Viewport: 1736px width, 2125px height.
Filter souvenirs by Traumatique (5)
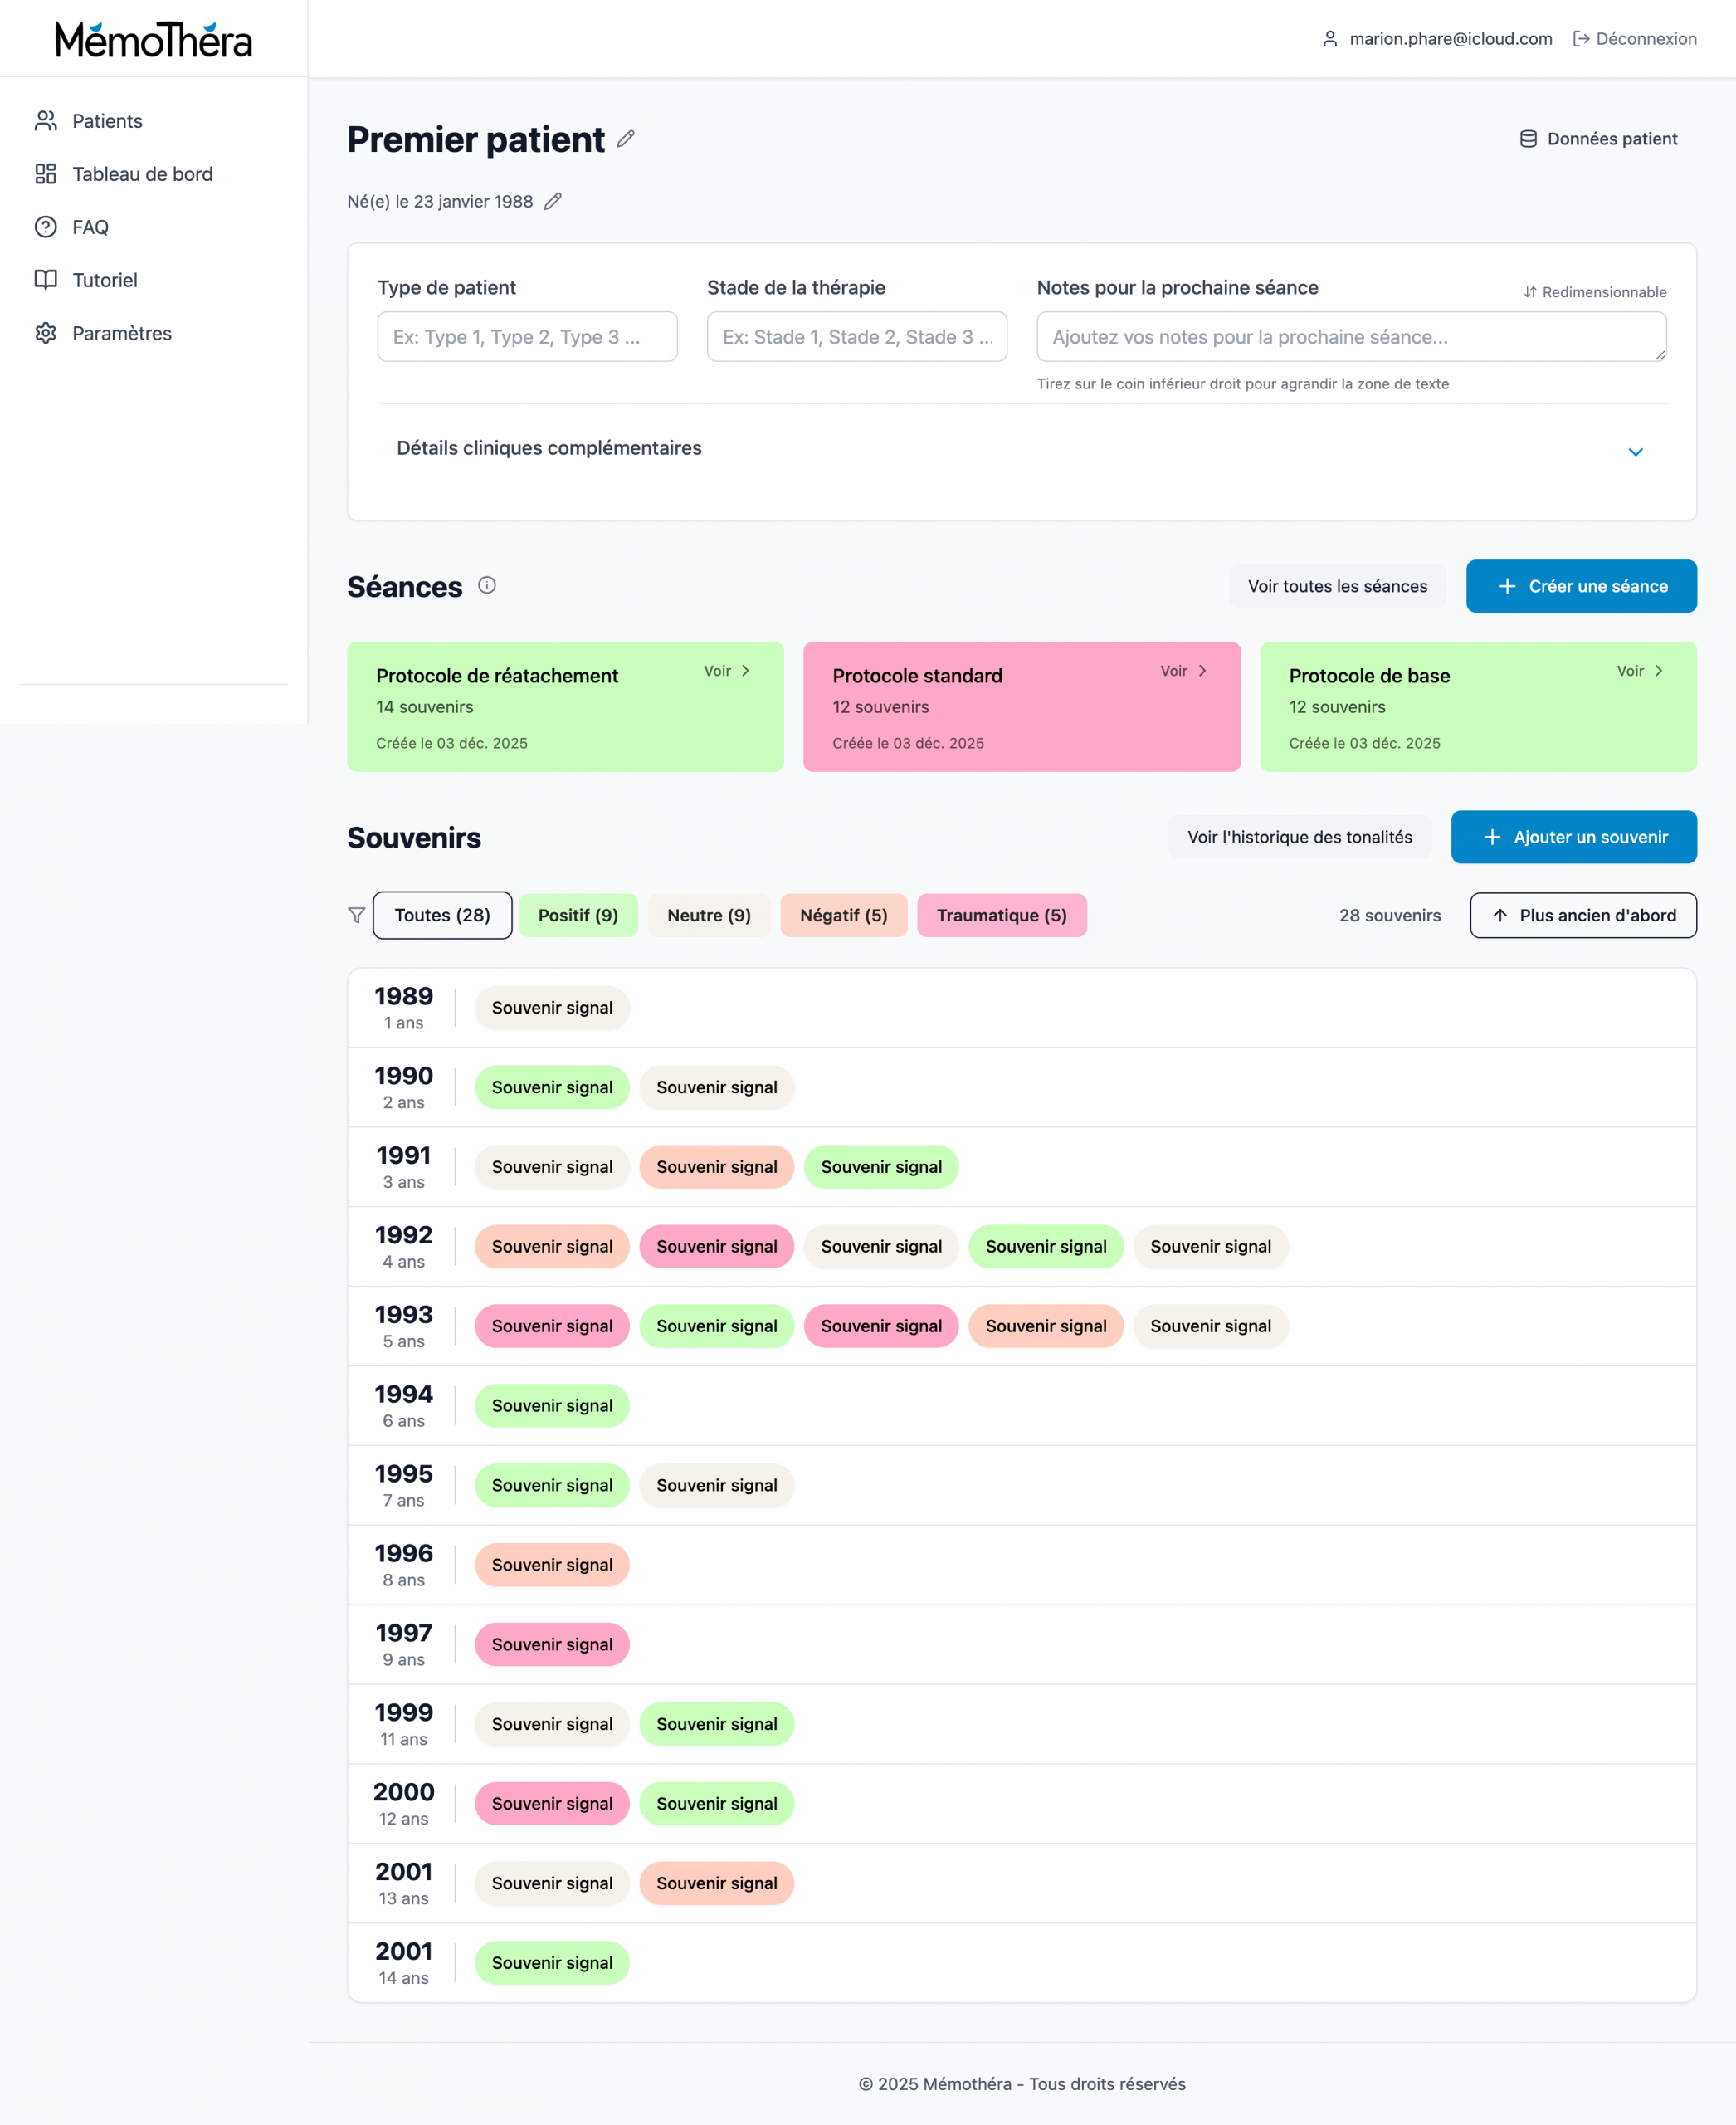coord(1001,916)
